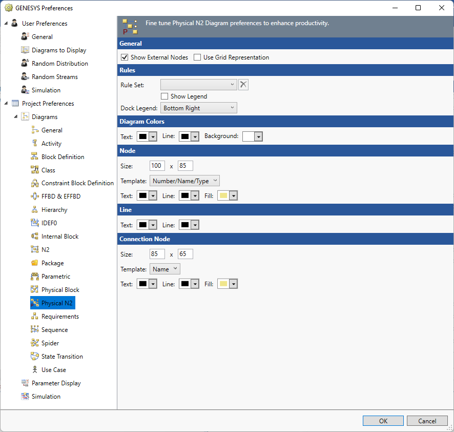The width and height of the screenshot is (454, 432).
Task: Select Requirements in the Diagrams tree
Action: [x=60, y=317]
